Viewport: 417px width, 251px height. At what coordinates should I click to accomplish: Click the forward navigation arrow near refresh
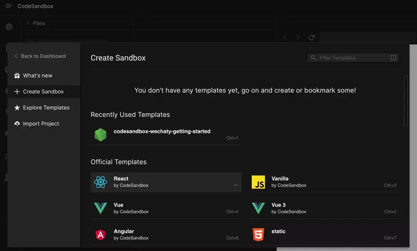click(298, 37)
